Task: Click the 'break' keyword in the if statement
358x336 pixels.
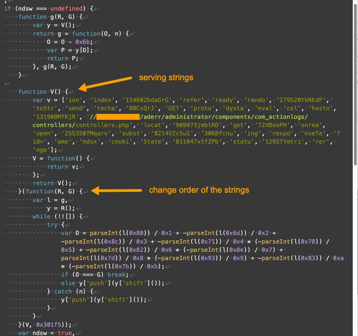Action: tap(116, 275)
